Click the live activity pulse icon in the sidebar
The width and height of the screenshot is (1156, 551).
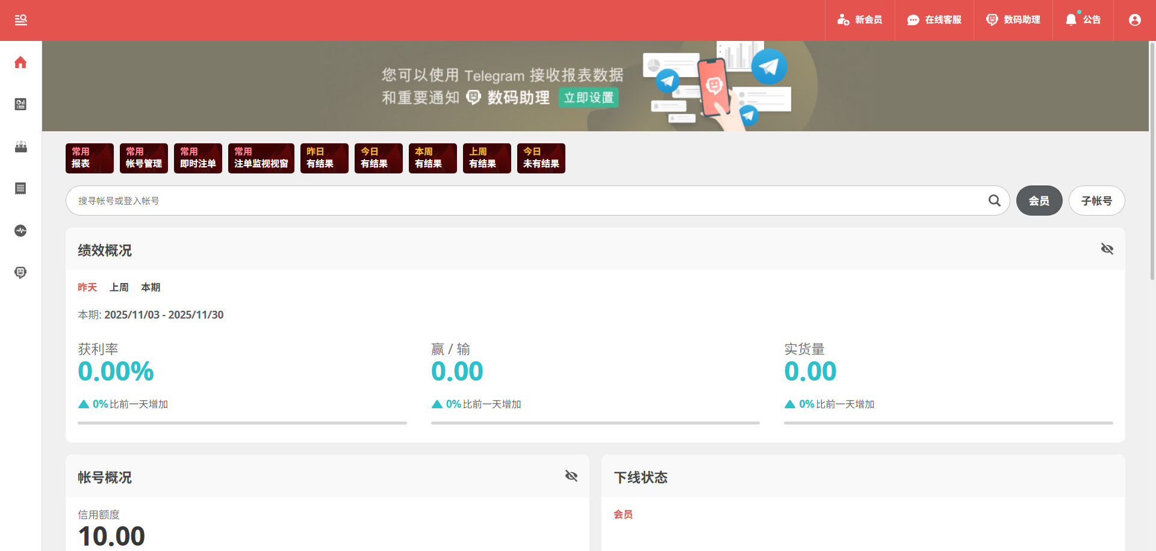(x=20, y=230)
